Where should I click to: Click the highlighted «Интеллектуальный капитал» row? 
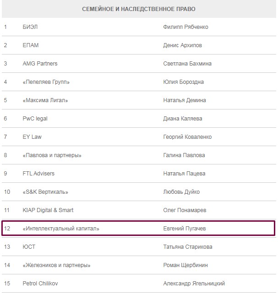pos(61,229)
